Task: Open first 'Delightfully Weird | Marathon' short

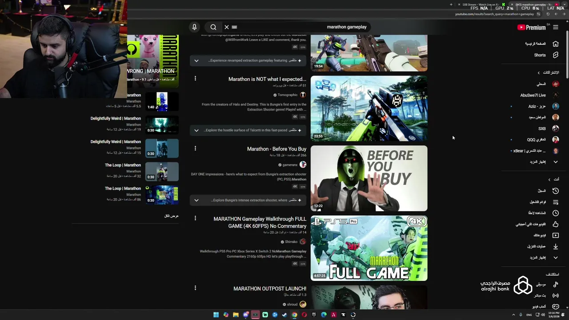Action: pyautogui.click(x=162, y=125)
